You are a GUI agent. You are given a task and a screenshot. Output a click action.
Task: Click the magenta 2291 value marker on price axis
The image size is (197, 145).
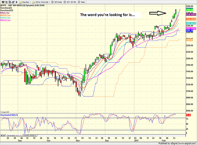191,29
